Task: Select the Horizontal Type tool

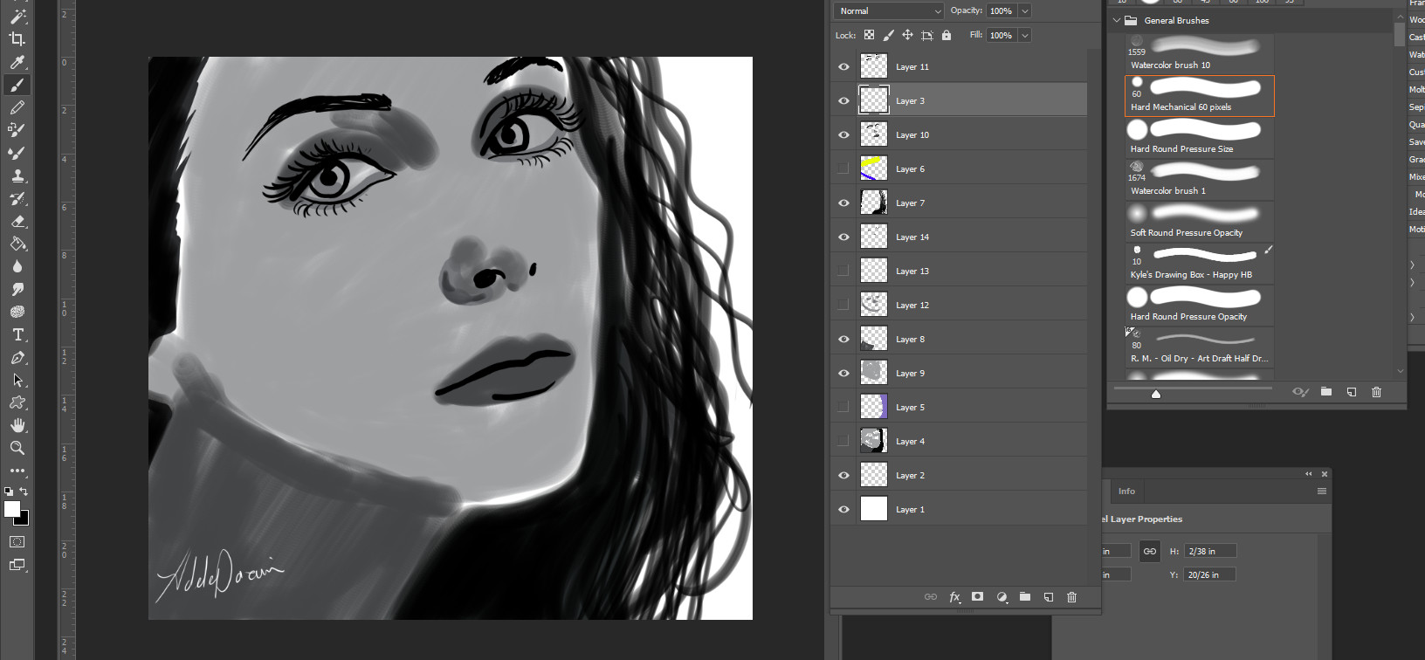Action: (17, 334)
